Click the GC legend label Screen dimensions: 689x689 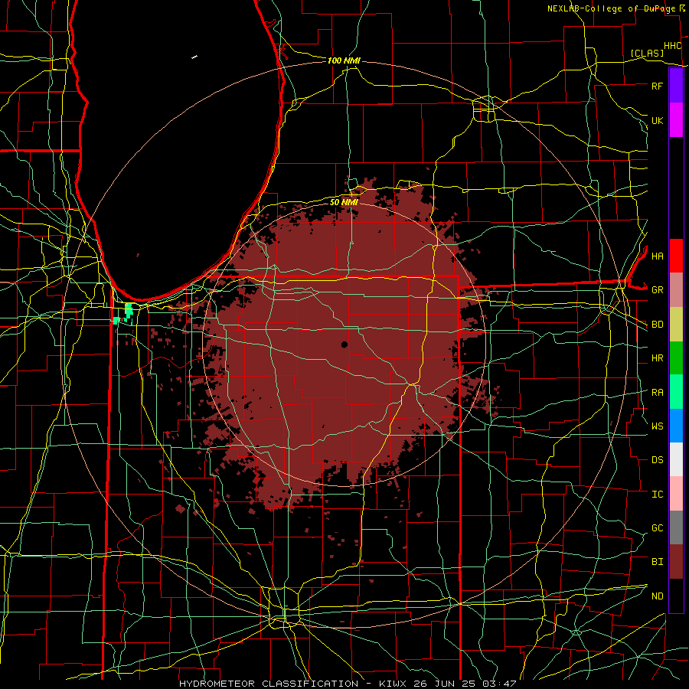(657, 528)
